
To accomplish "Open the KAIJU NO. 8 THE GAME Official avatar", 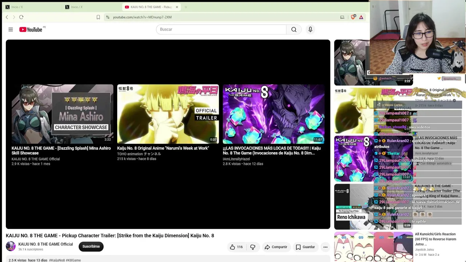I will coord(11,246).
